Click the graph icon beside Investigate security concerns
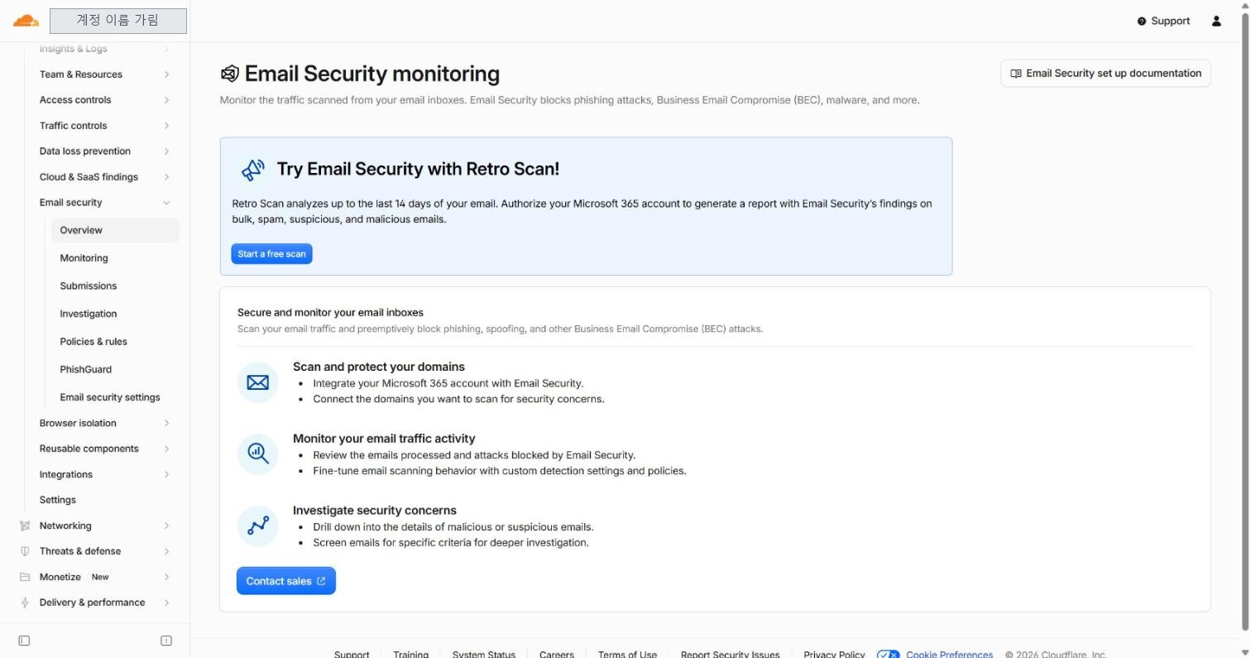Image resolution: width=1251 pixels, height=658 pixels. pyautogui.click(x=258, y=526)
